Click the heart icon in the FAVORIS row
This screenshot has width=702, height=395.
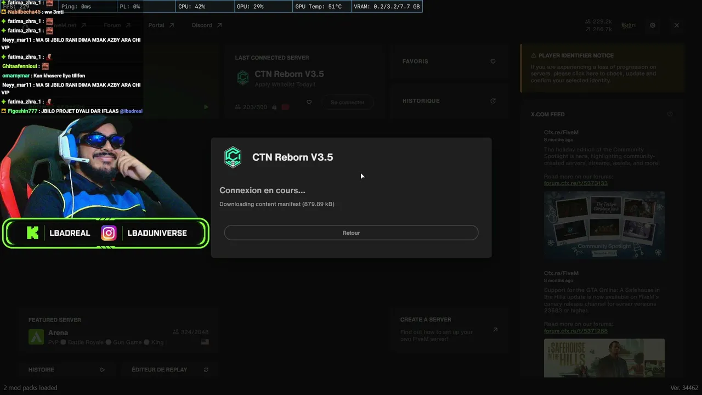click(493, 61)
